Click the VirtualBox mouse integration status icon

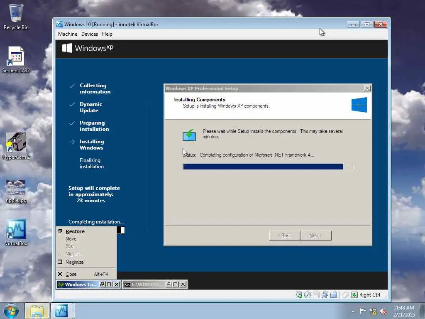coord(345,295)
